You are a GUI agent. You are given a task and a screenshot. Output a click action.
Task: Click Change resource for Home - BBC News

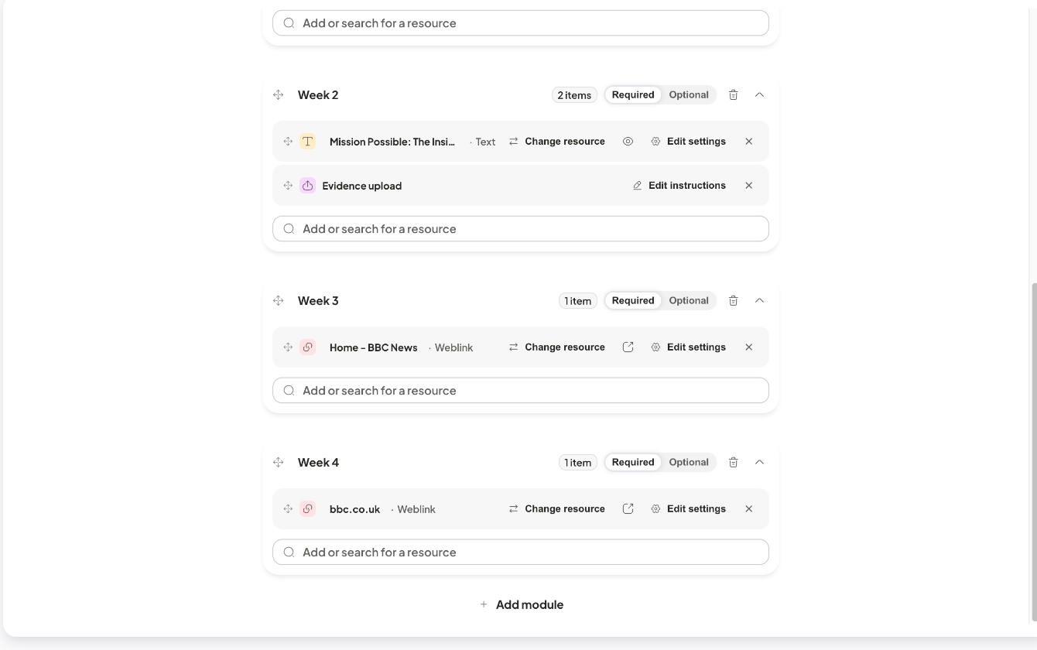(x=556, y=347)
